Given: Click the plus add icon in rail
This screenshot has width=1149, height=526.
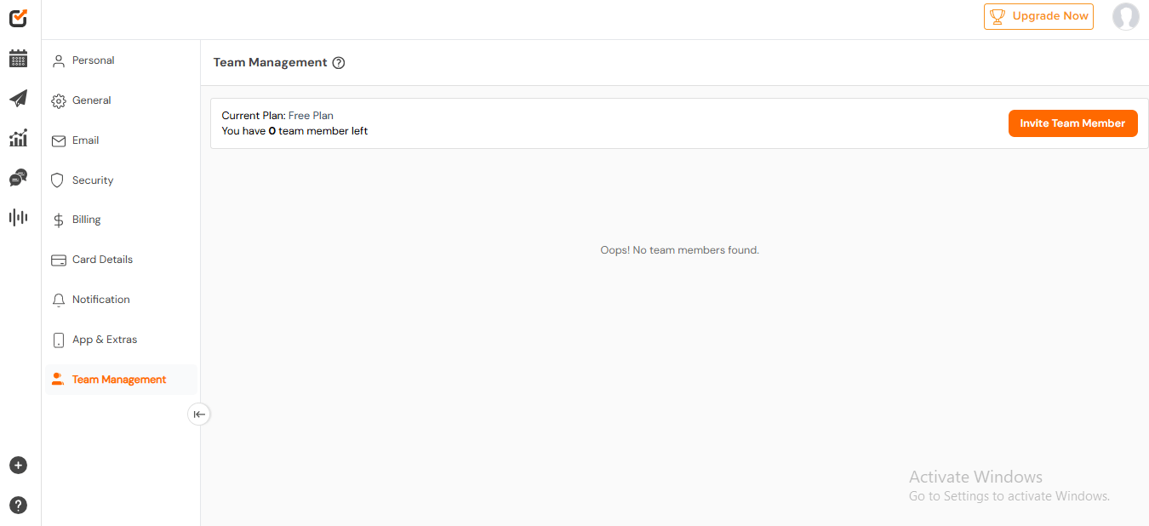Looking at the screenshot, I should click(x=18, y=466).
